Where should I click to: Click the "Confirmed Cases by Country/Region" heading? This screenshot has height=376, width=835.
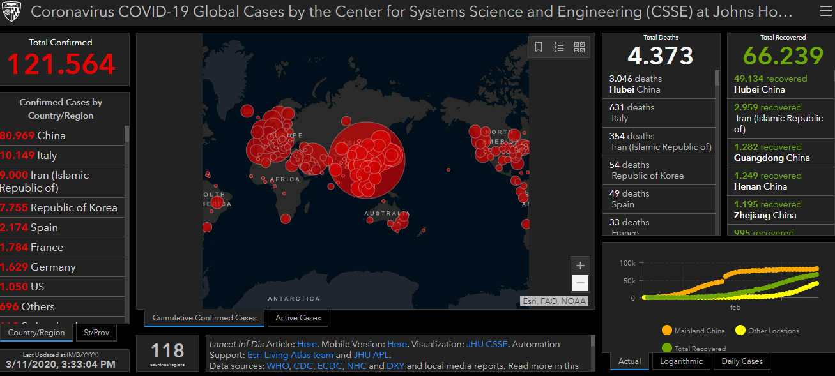point(61,109)
